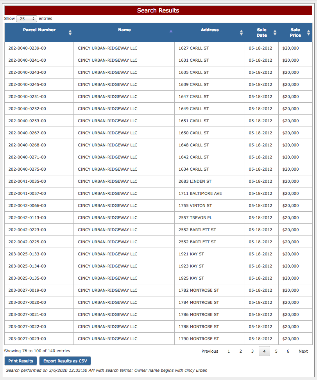Select parcel 202-0040-0275-00
The height and width of the screenshot is (380, 317).
click(27, 169)
